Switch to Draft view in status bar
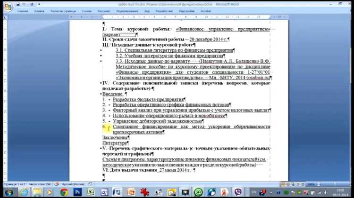 click(x=303, y=184)
